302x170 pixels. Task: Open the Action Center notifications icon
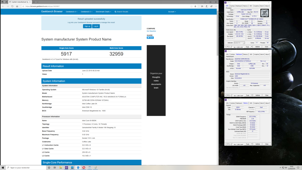point(298,168)
